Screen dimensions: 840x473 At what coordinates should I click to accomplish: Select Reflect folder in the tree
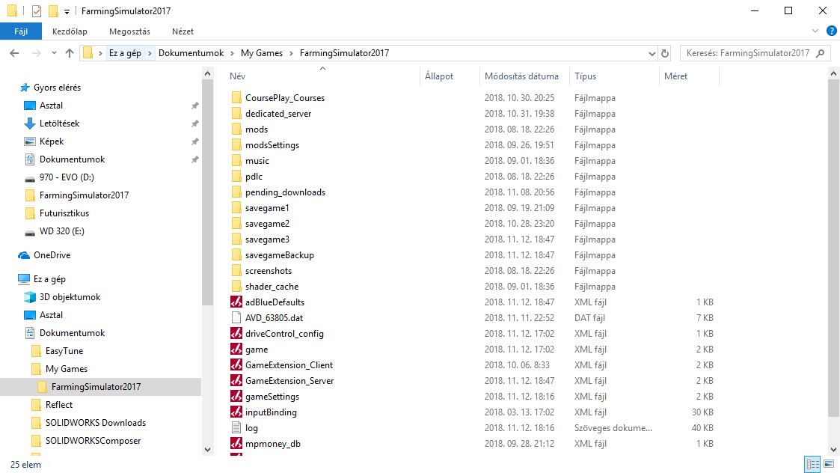click(x=58, y=405)
